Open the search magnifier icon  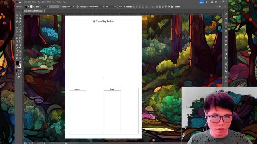point(206,2)
